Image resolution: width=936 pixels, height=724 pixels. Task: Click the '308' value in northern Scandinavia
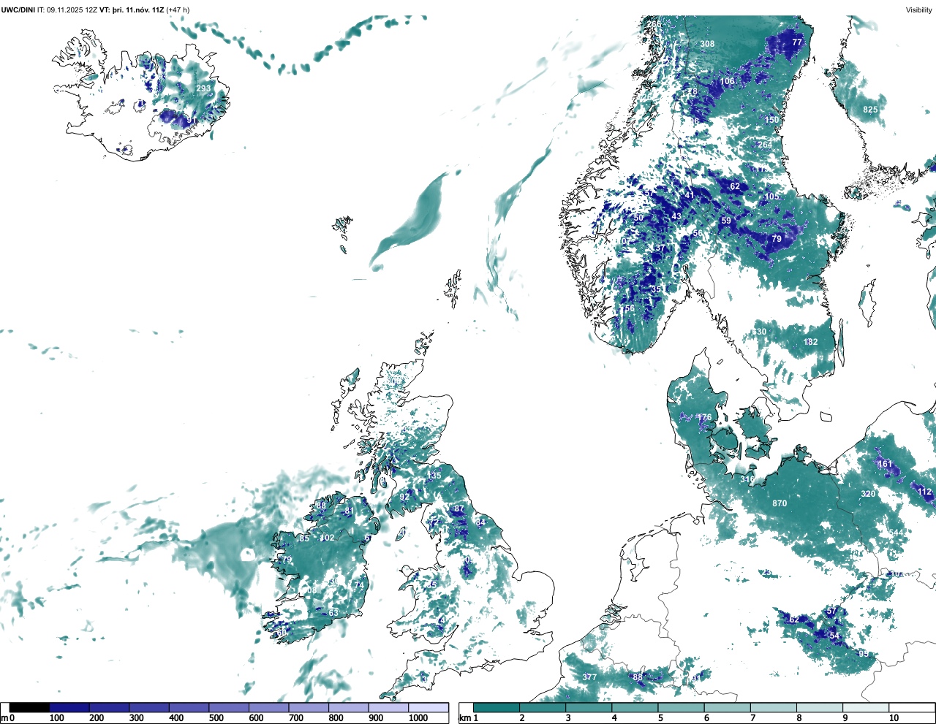tap(707, 44)
